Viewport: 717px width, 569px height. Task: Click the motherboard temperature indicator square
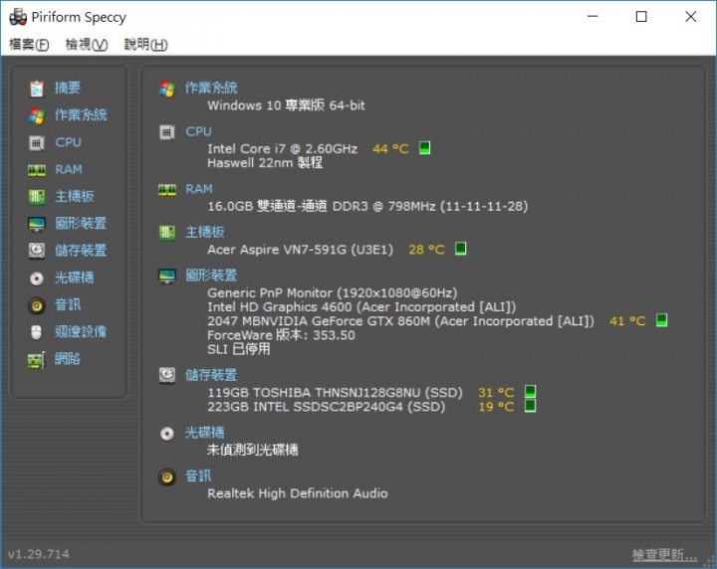[x=461, y=249]
